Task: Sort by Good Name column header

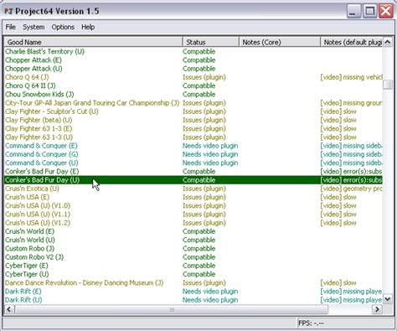Action: [x=93, y=42]
